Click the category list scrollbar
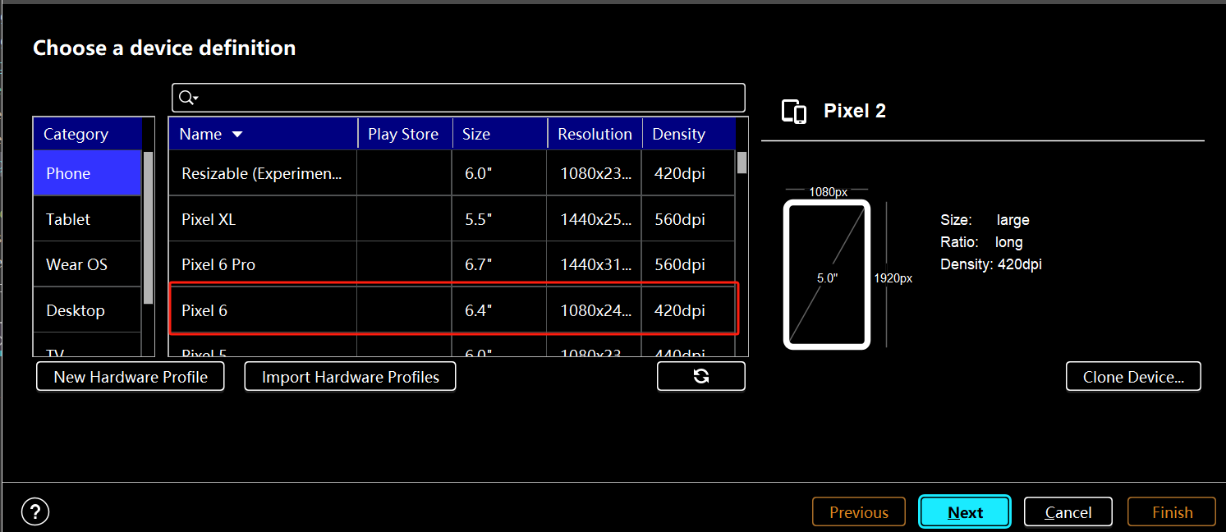The height and width of the screenshot is (532, 1226). [x=149, y=228]
